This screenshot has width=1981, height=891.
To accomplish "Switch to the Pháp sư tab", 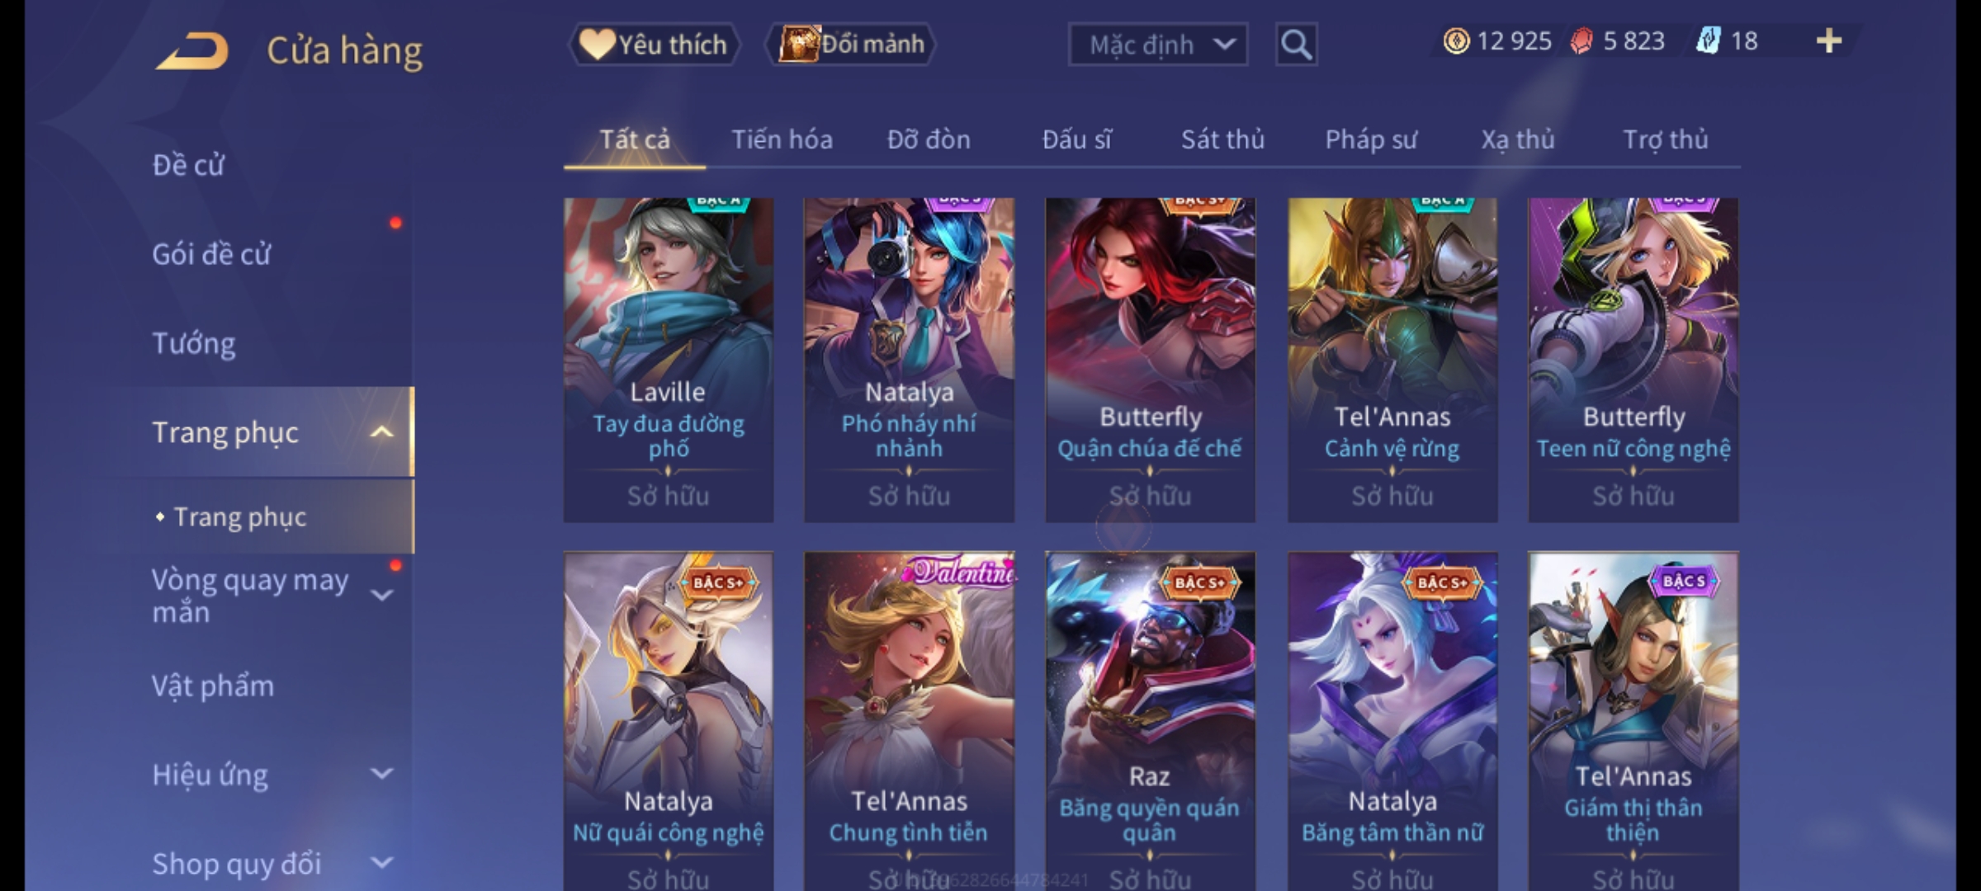I will (x=1370, y=139).
